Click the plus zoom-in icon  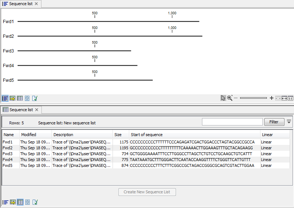[x=271, y=98]
